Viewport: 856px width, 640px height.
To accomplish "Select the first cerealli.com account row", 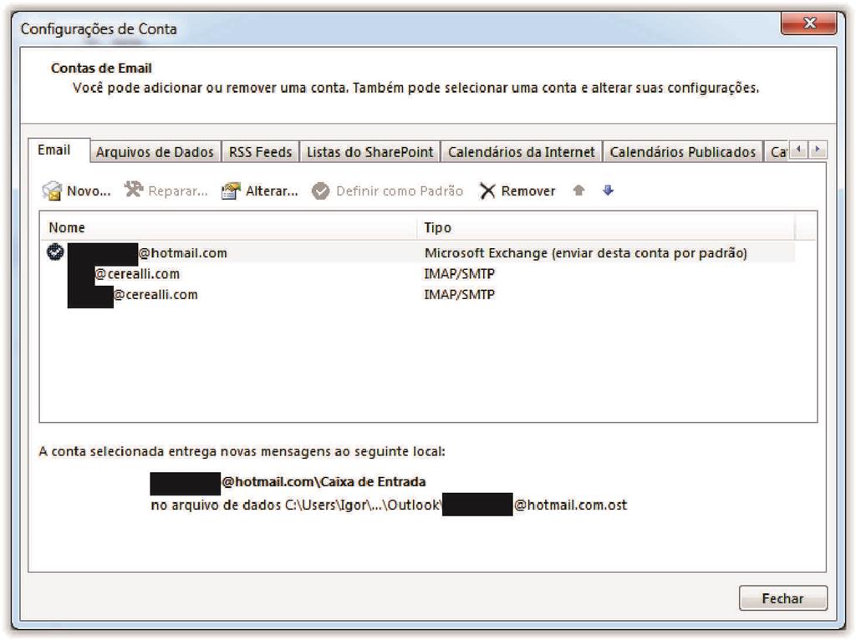I will click(418, 273).
